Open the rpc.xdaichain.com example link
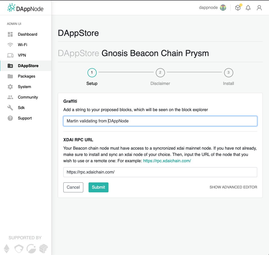The height and width of the screenshot is (255, 269). [167, 161]
